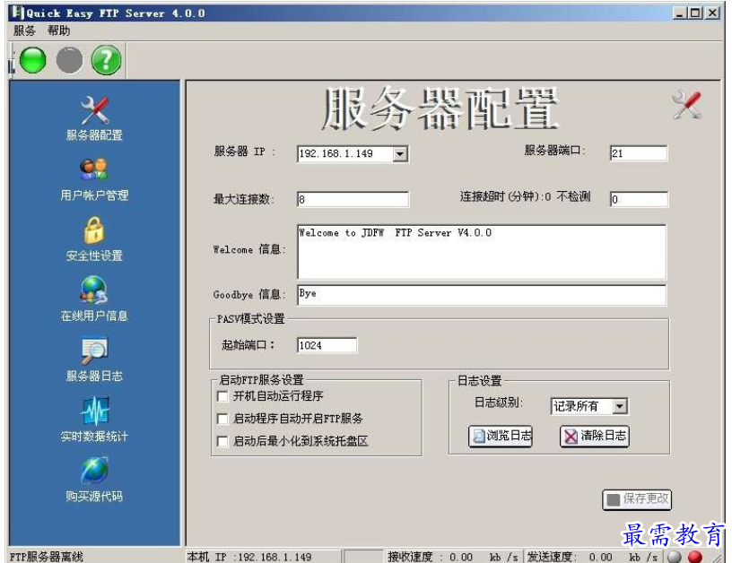The width and height of the screenshot is (732, 563).
Task: Click 服务器配置 sidebar label
Action: click(94, 135)
